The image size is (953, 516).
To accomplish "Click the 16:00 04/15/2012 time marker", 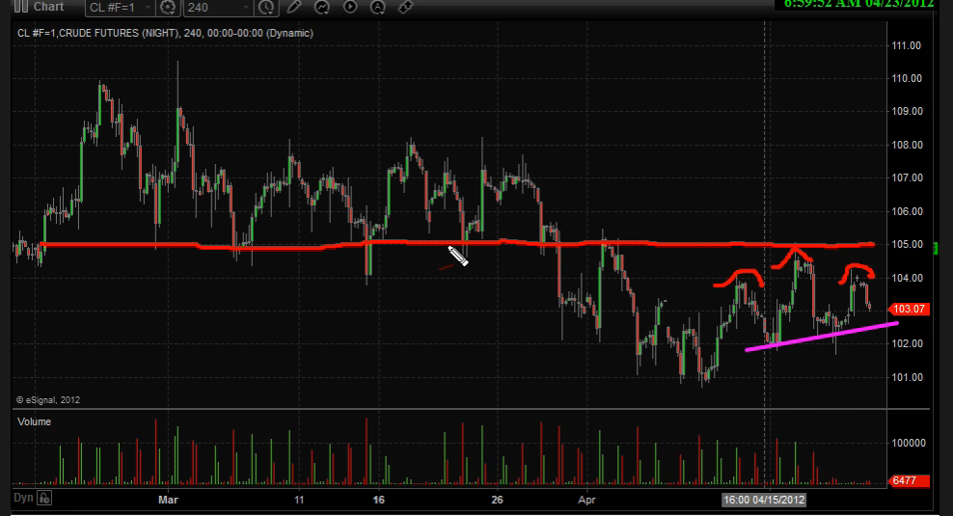I will click(x=765, y=500).
